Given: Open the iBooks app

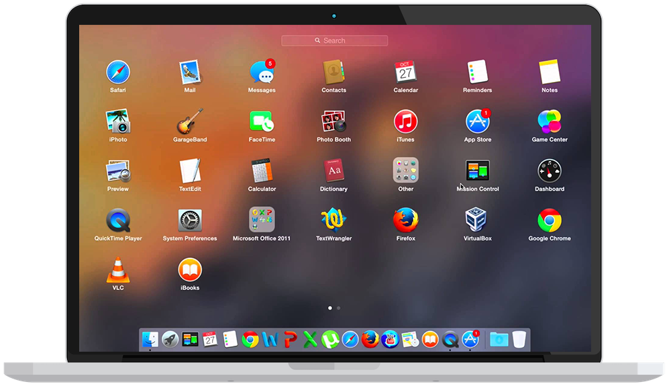Looking at the screenshot, I should [x=190, y=270].
